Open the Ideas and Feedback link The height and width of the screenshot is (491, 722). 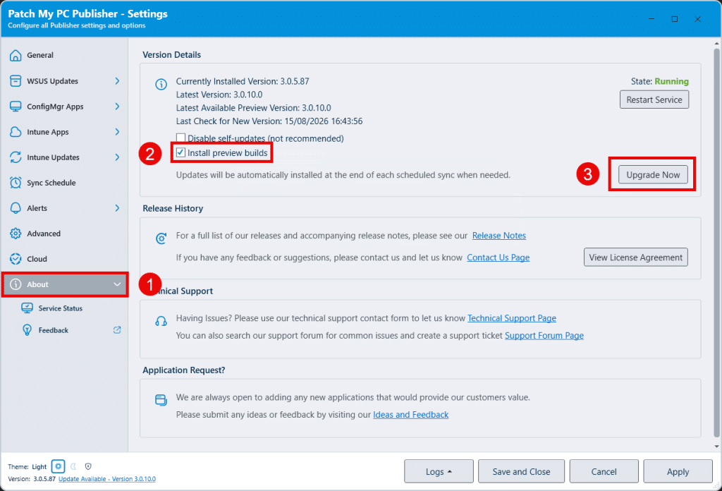[411, 415]
